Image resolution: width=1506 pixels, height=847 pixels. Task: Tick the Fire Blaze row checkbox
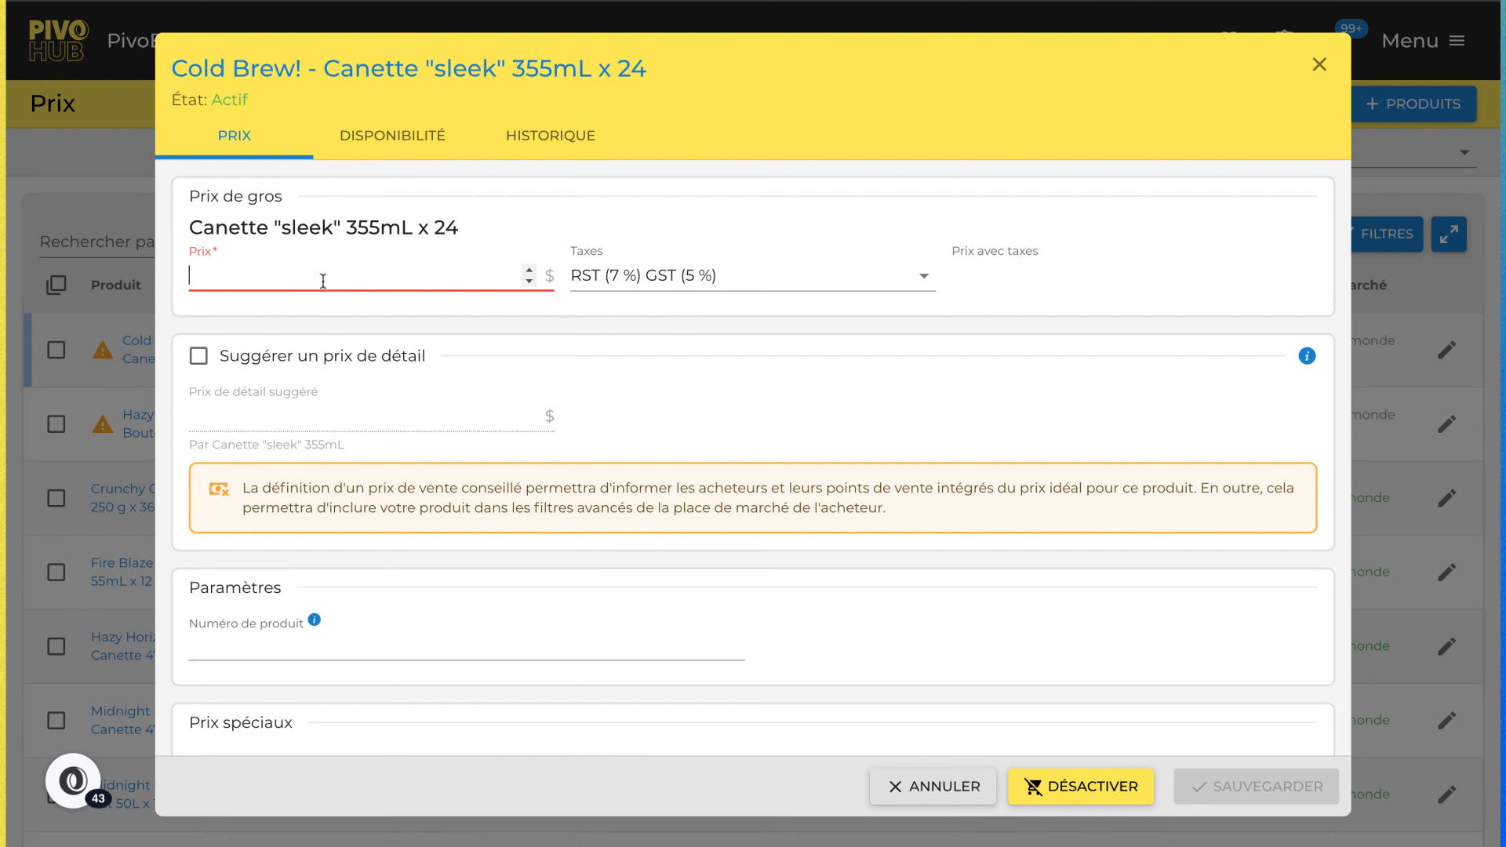click(x=56, y=573)
